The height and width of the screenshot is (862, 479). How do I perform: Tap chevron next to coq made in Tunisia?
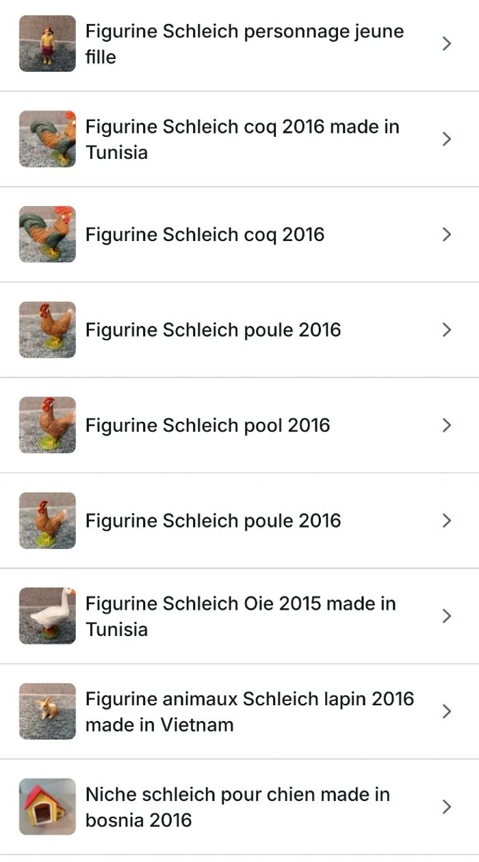point(447,139)
